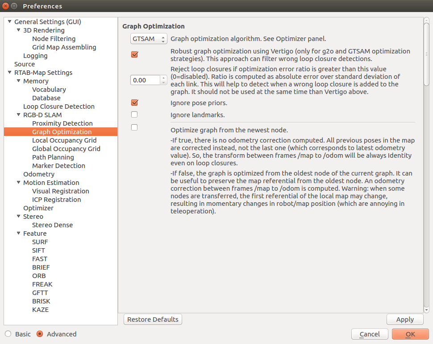Viewport: 433px width, 344px height.
Task: Toggle the Vertigo robust optimization checkbox
Action: click(x=134, y=55)
